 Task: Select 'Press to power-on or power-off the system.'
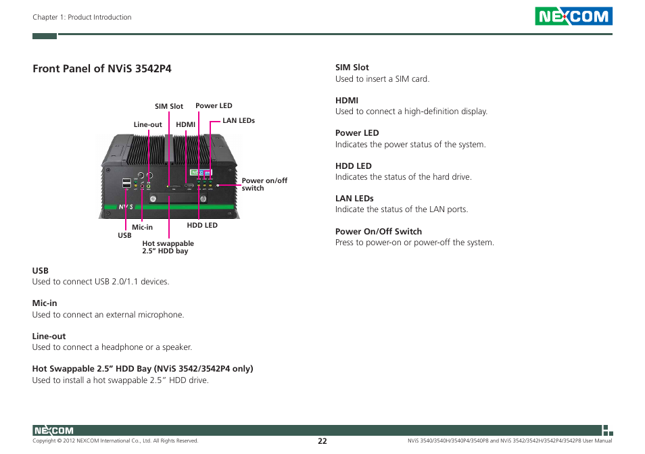point(414,243)
